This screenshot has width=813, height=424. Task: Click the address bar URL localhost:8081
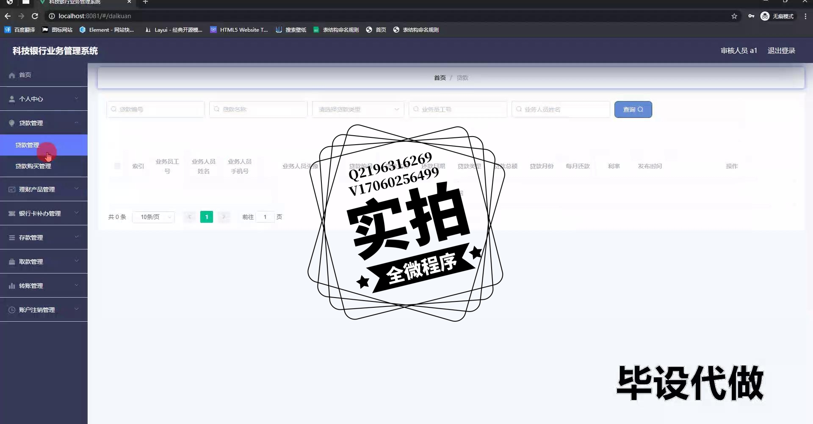95,16
